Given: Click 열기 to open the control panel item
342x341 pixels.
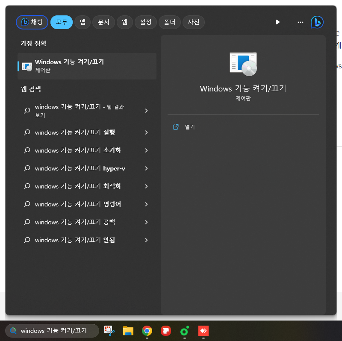Looking at the screenshot, I should (190, 127).
